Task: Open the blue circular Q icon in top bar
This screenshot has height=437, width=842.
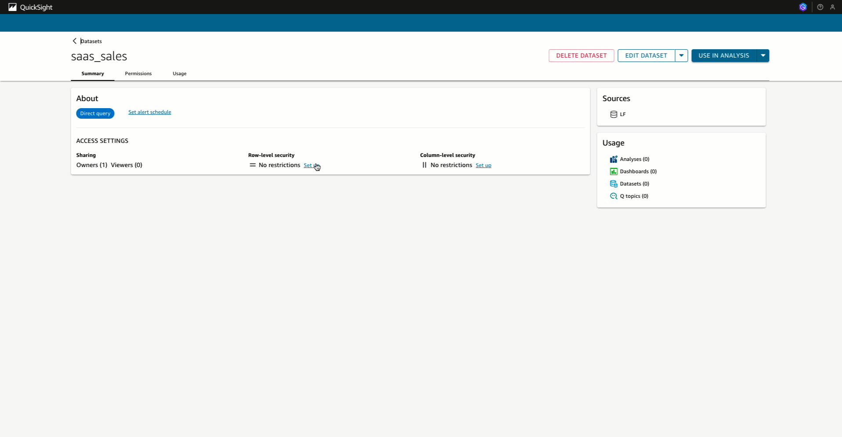Action: [x=803, y=7]
